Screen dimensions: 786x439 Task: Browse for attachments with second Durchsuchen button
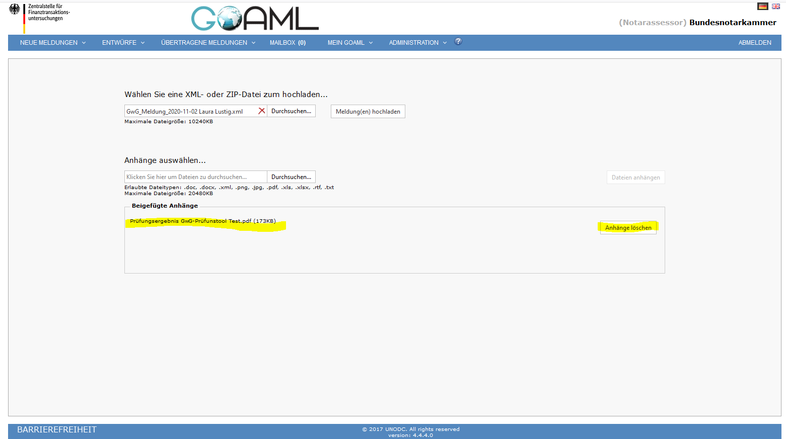[291, 177]
